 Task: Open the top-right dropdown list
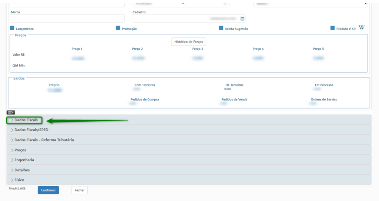pos(310,4)
